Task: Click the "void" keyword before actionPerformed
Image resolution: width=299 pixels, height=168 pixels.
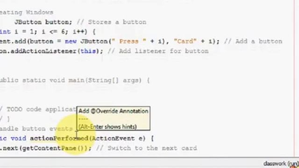Action: tap(19, 138)
